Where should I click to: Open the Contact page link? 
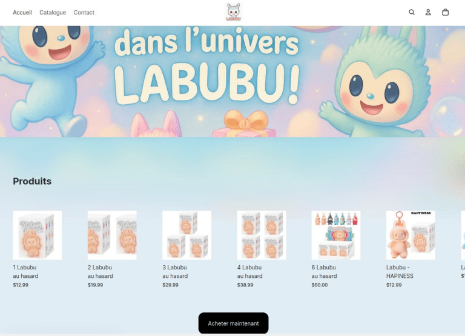tap(84, 13)
